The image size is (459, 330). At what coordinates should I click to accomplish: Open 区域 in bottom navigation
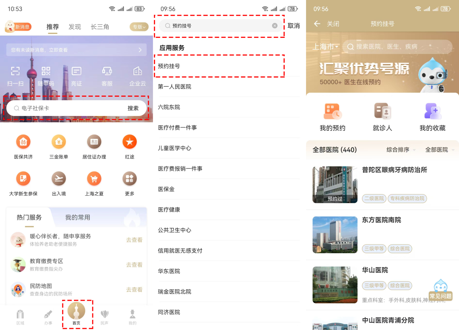20,317
